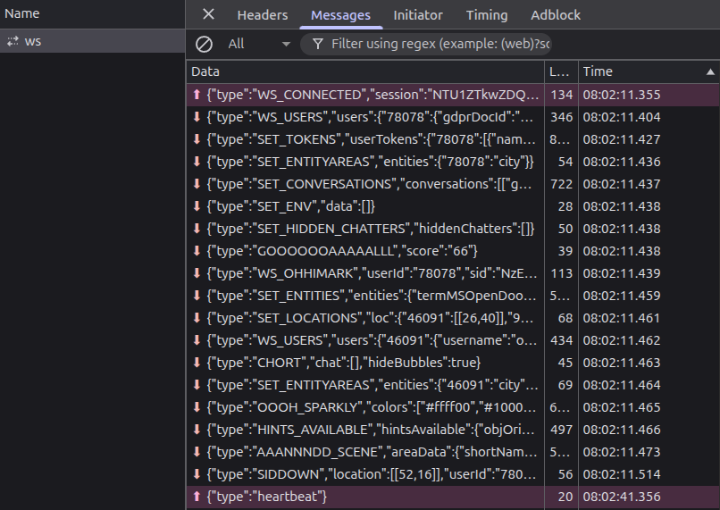This screenshot has height=510, width=720.
Task: Sort by Time column ascending arrow
Action: pyautogui.click(x=710, y=71)
